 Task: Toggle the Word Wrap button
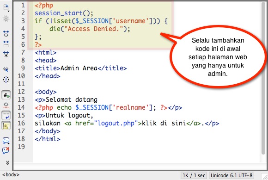click(6, 115)
